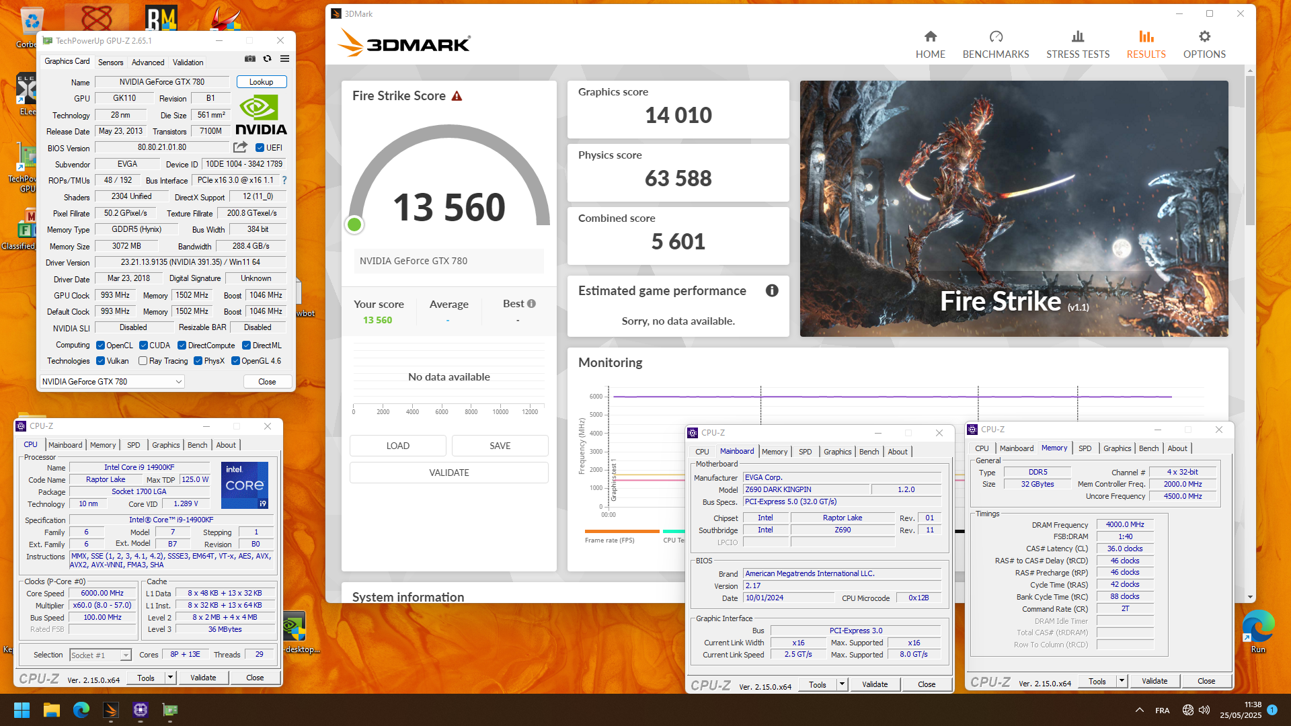Expand Tools dropdown arrow in left CPU-Z window
This screenshot has width=1291, height=726.
170,678
